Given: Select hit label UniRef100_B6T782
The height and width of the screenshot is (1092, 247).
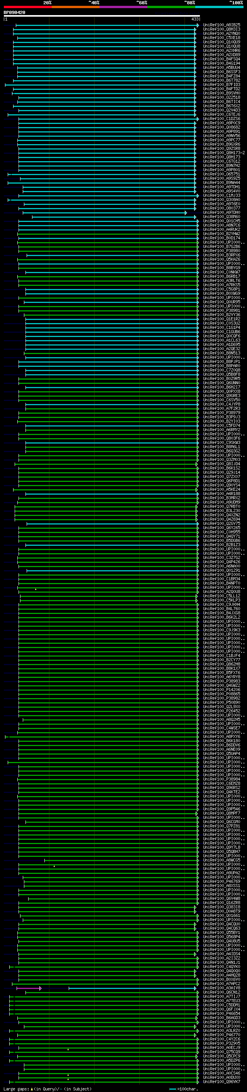Looking at the screenshot, I should [x=221, y=80].
